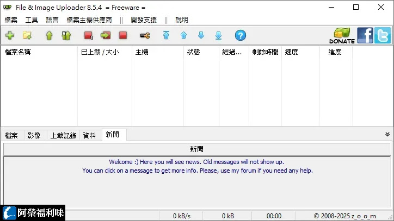Minimize the File & Image Uploader window
394x221 pixels.
click(331, 7)
